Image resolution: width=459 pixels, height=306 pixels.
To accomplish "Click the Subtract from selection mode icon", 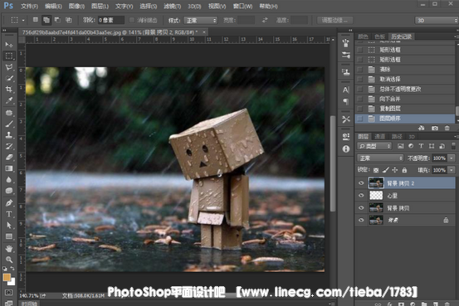I will click(x=57, y=20).
